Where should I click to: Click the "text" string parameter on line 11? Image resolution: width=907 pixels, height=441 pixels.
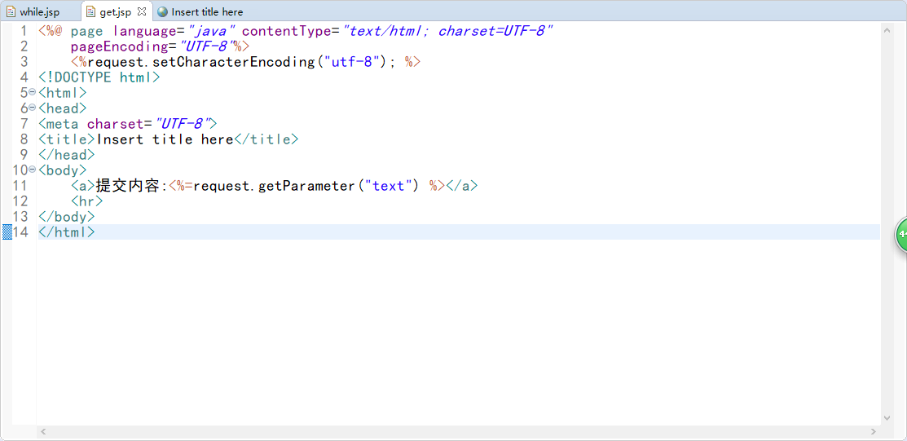pyautogui.click(x=388, y=186)
